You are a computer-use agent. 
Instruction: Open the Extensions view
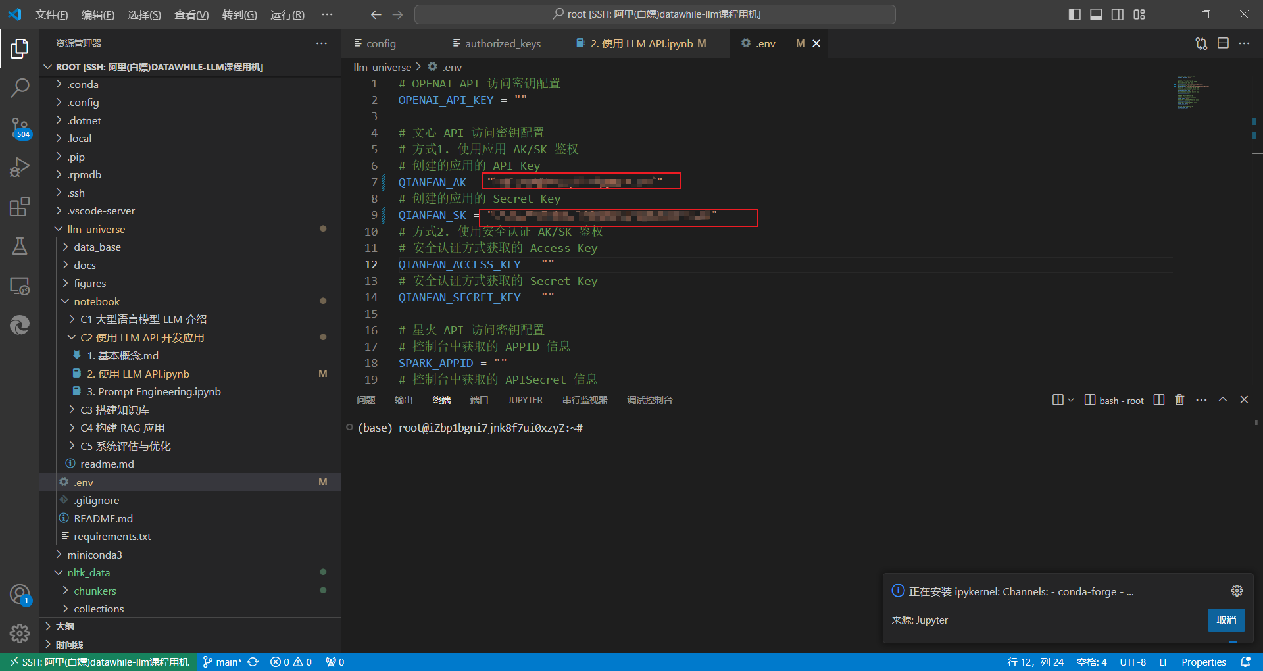pos(20,207)
